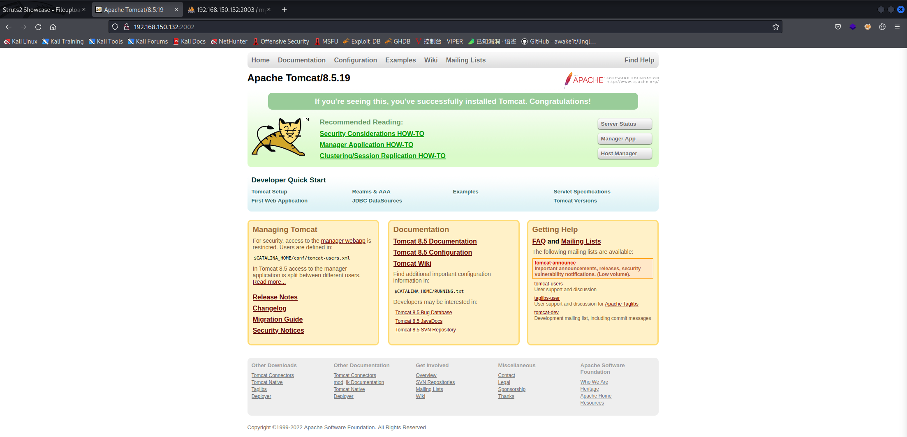Viewport: 907px width, 437px height.
Task: Open the Security Notices link
Action: click(x=278, y=330)
